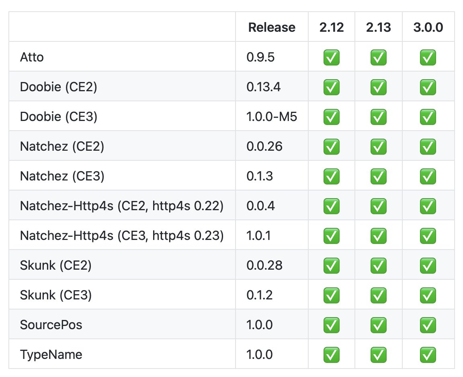
Task: Click the 2.13 column header
Action: coord(379,27)
